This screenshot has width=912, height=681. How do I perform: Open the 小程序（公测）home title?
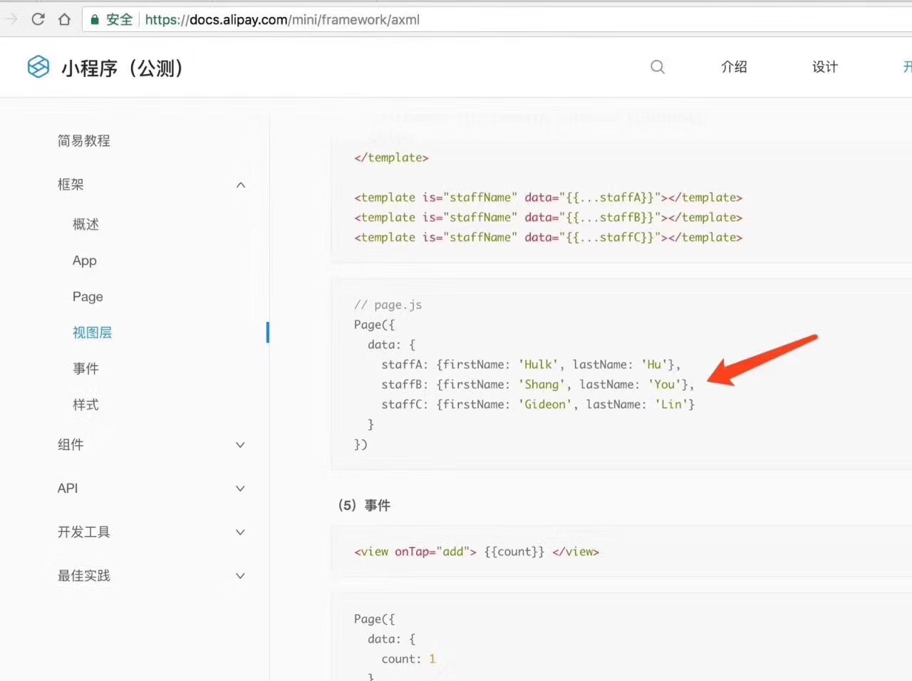coord(123,68)
